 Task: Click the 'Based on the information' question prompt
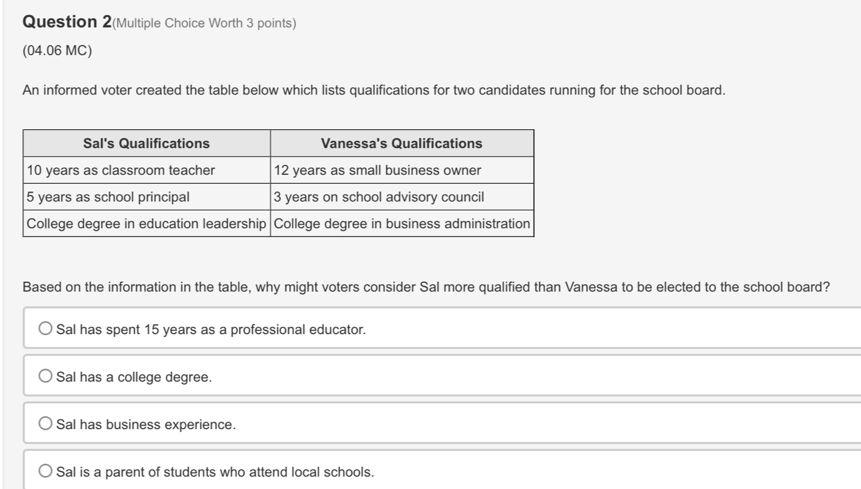(426, 287)
